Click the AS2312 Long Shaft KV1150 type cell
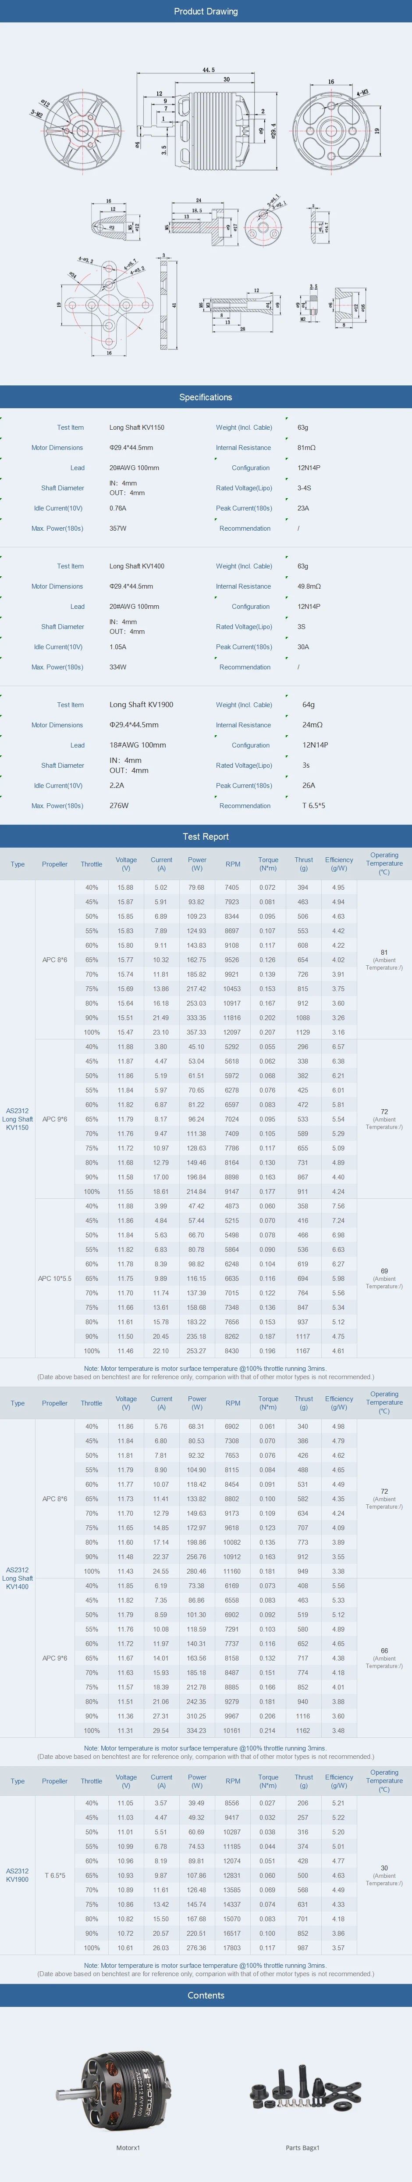This screenshot has width=412, height=2182. click(x=18, y=1118)
